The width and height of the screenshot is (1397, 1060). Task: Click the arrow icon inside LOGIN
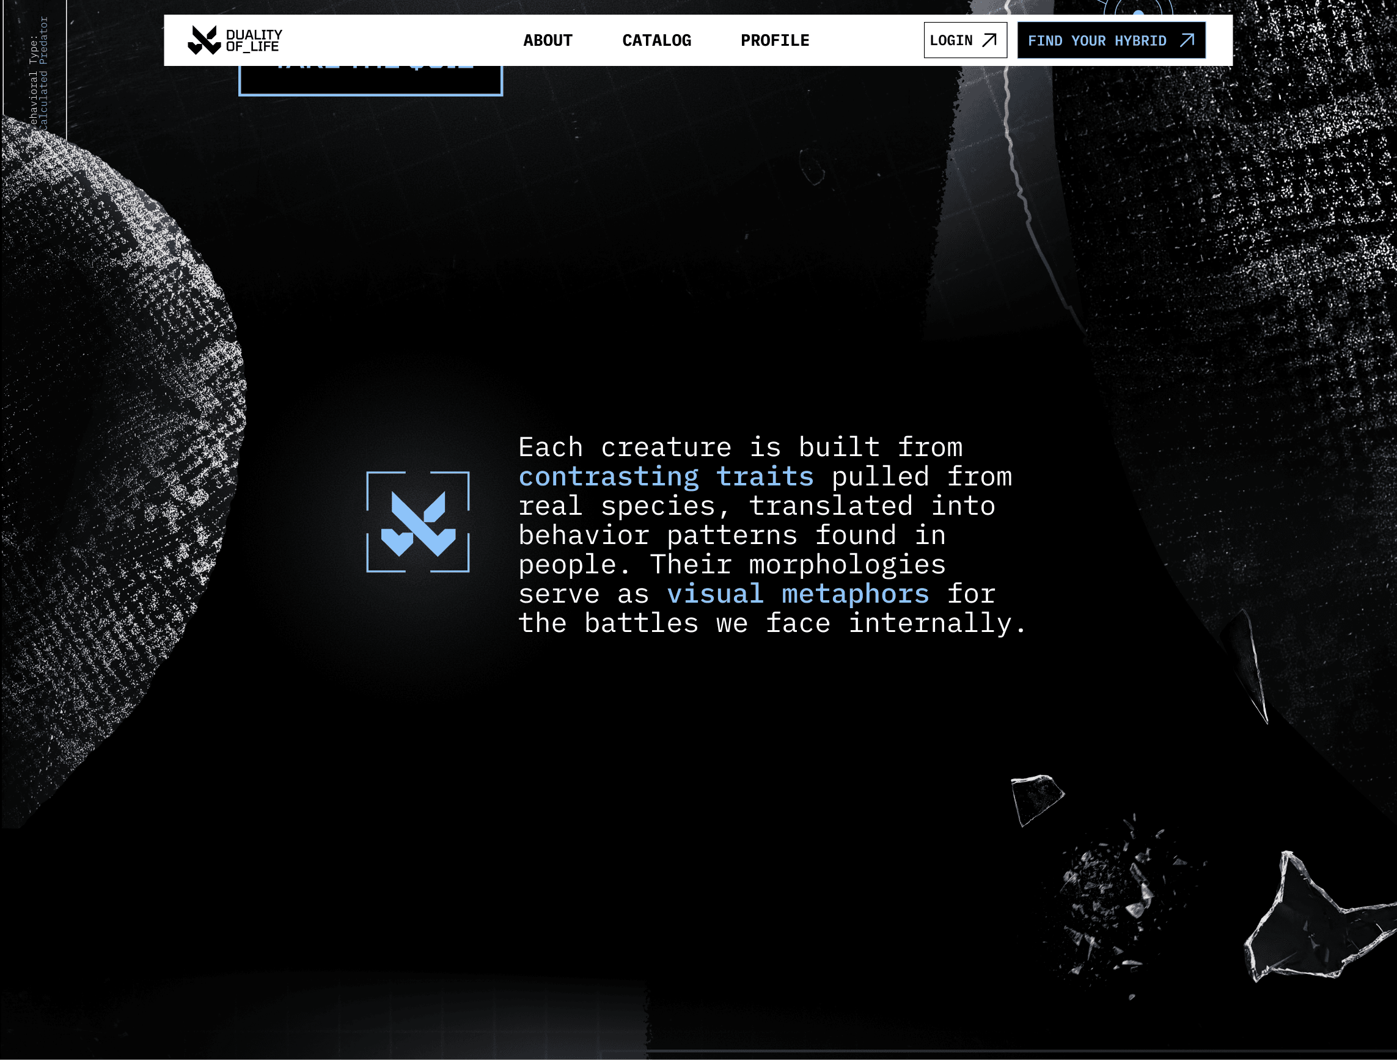[x=989, y=40]
